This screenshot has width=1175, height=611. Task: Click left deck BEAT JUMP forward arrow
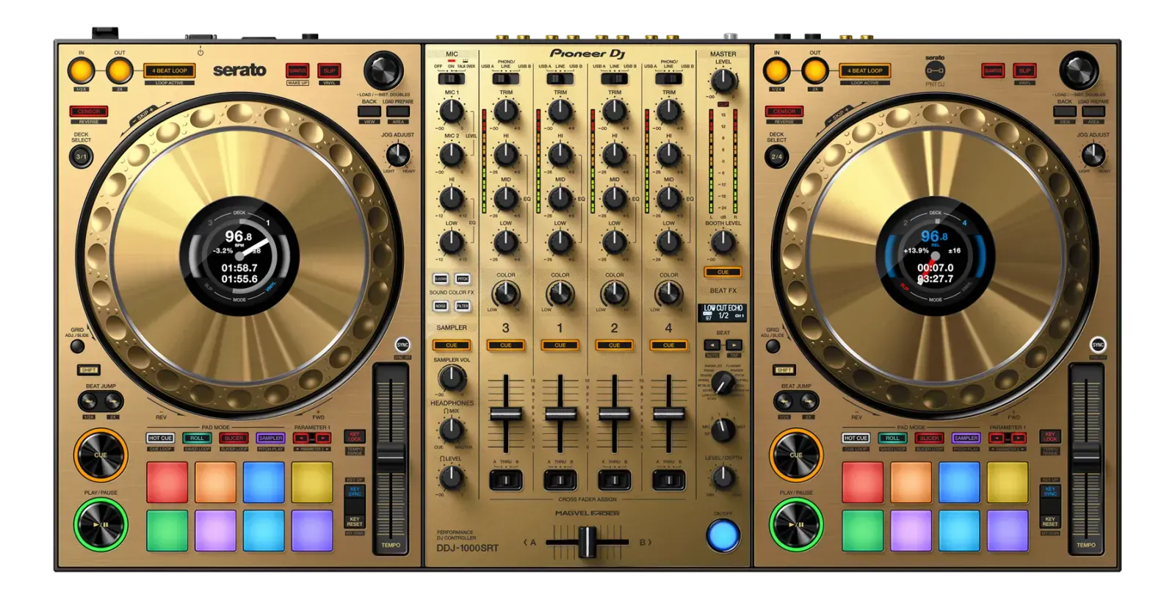click(x=113, y=401)
